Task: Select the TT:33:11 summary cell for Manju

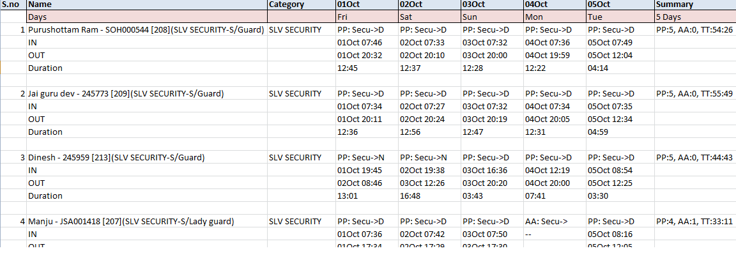Action: (695, 221)
